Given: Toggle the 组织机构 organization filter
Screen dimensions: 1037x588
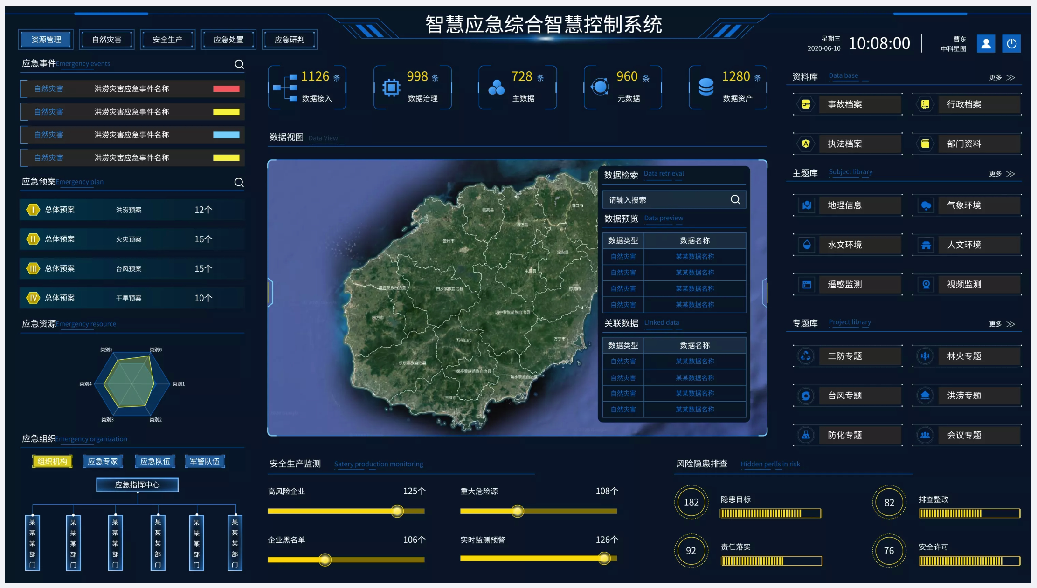Looking at the screenshot, I should tap(52, 461).
